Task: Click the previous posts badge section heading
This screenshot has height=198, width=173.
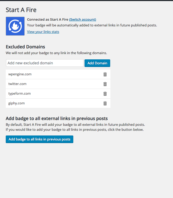Action: (x=57, y=118)
